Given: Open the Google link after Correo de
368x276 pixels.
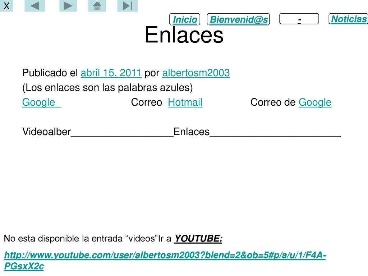Looking at the screenshot, I should click(x=315, y=102).
